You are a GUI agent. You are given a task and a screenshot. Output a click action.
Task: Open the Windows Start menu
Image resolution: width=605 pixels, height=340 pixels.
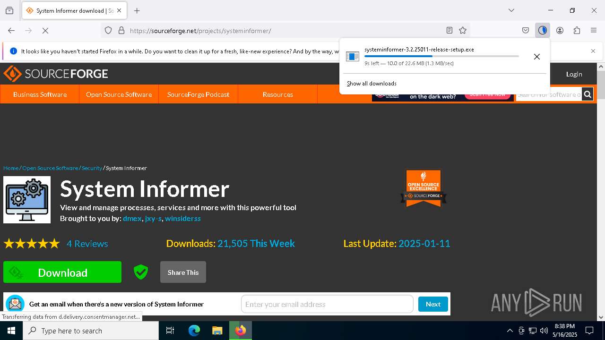coord(11,331)
